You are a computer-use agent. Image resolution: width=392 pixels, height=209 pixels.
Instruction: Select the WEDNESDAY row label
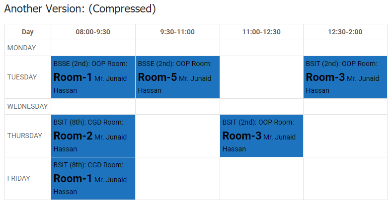(27, 106)
